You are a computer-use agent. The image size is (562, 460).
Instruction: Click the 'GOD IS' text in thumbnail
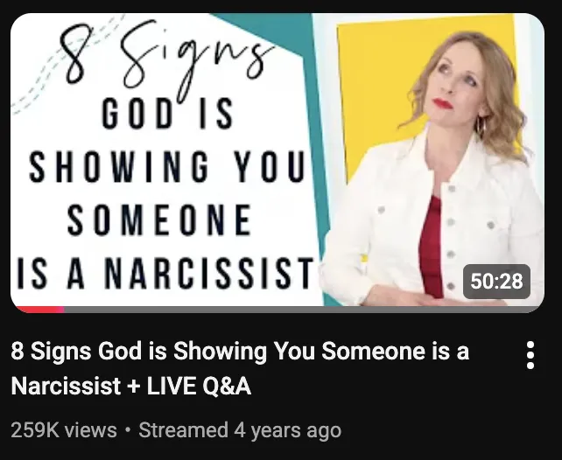[x=167, y=114]
